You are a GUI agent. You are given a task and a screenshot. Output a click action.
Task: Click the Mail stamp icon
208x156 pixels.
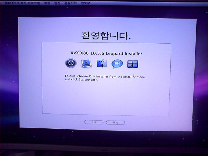[86, 64]
